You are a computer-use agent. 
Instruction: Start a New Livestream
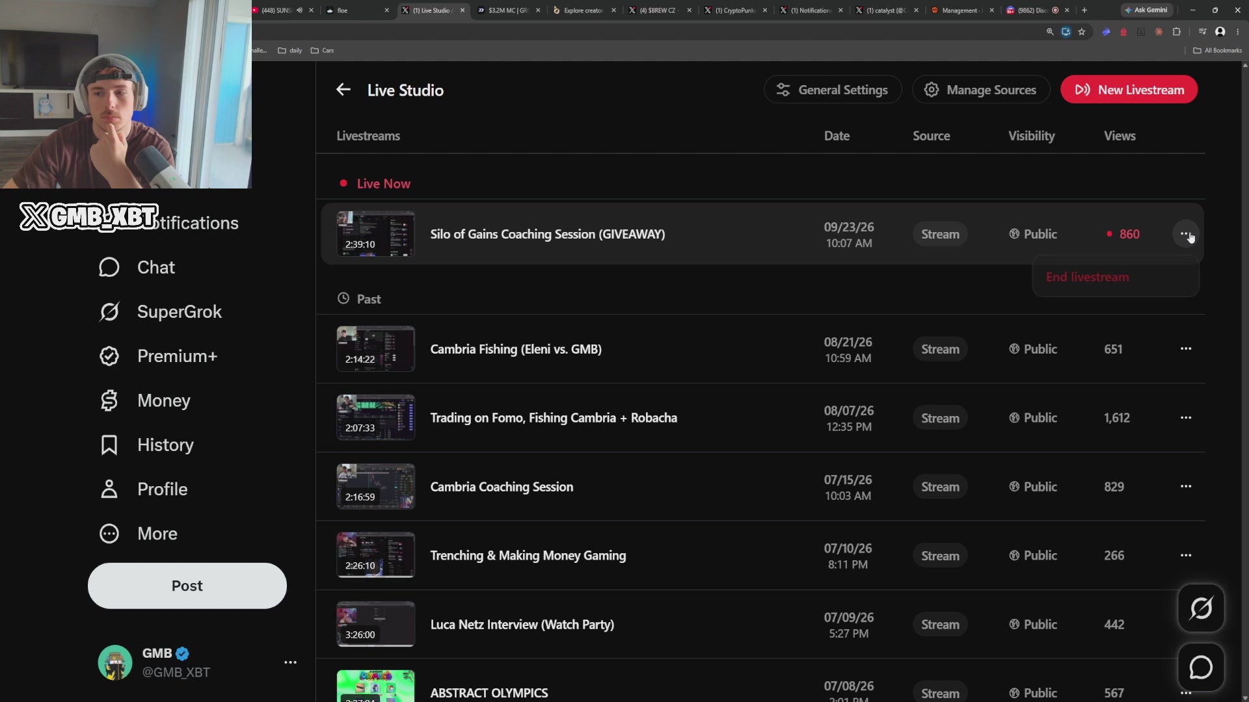coord(1129,90)
